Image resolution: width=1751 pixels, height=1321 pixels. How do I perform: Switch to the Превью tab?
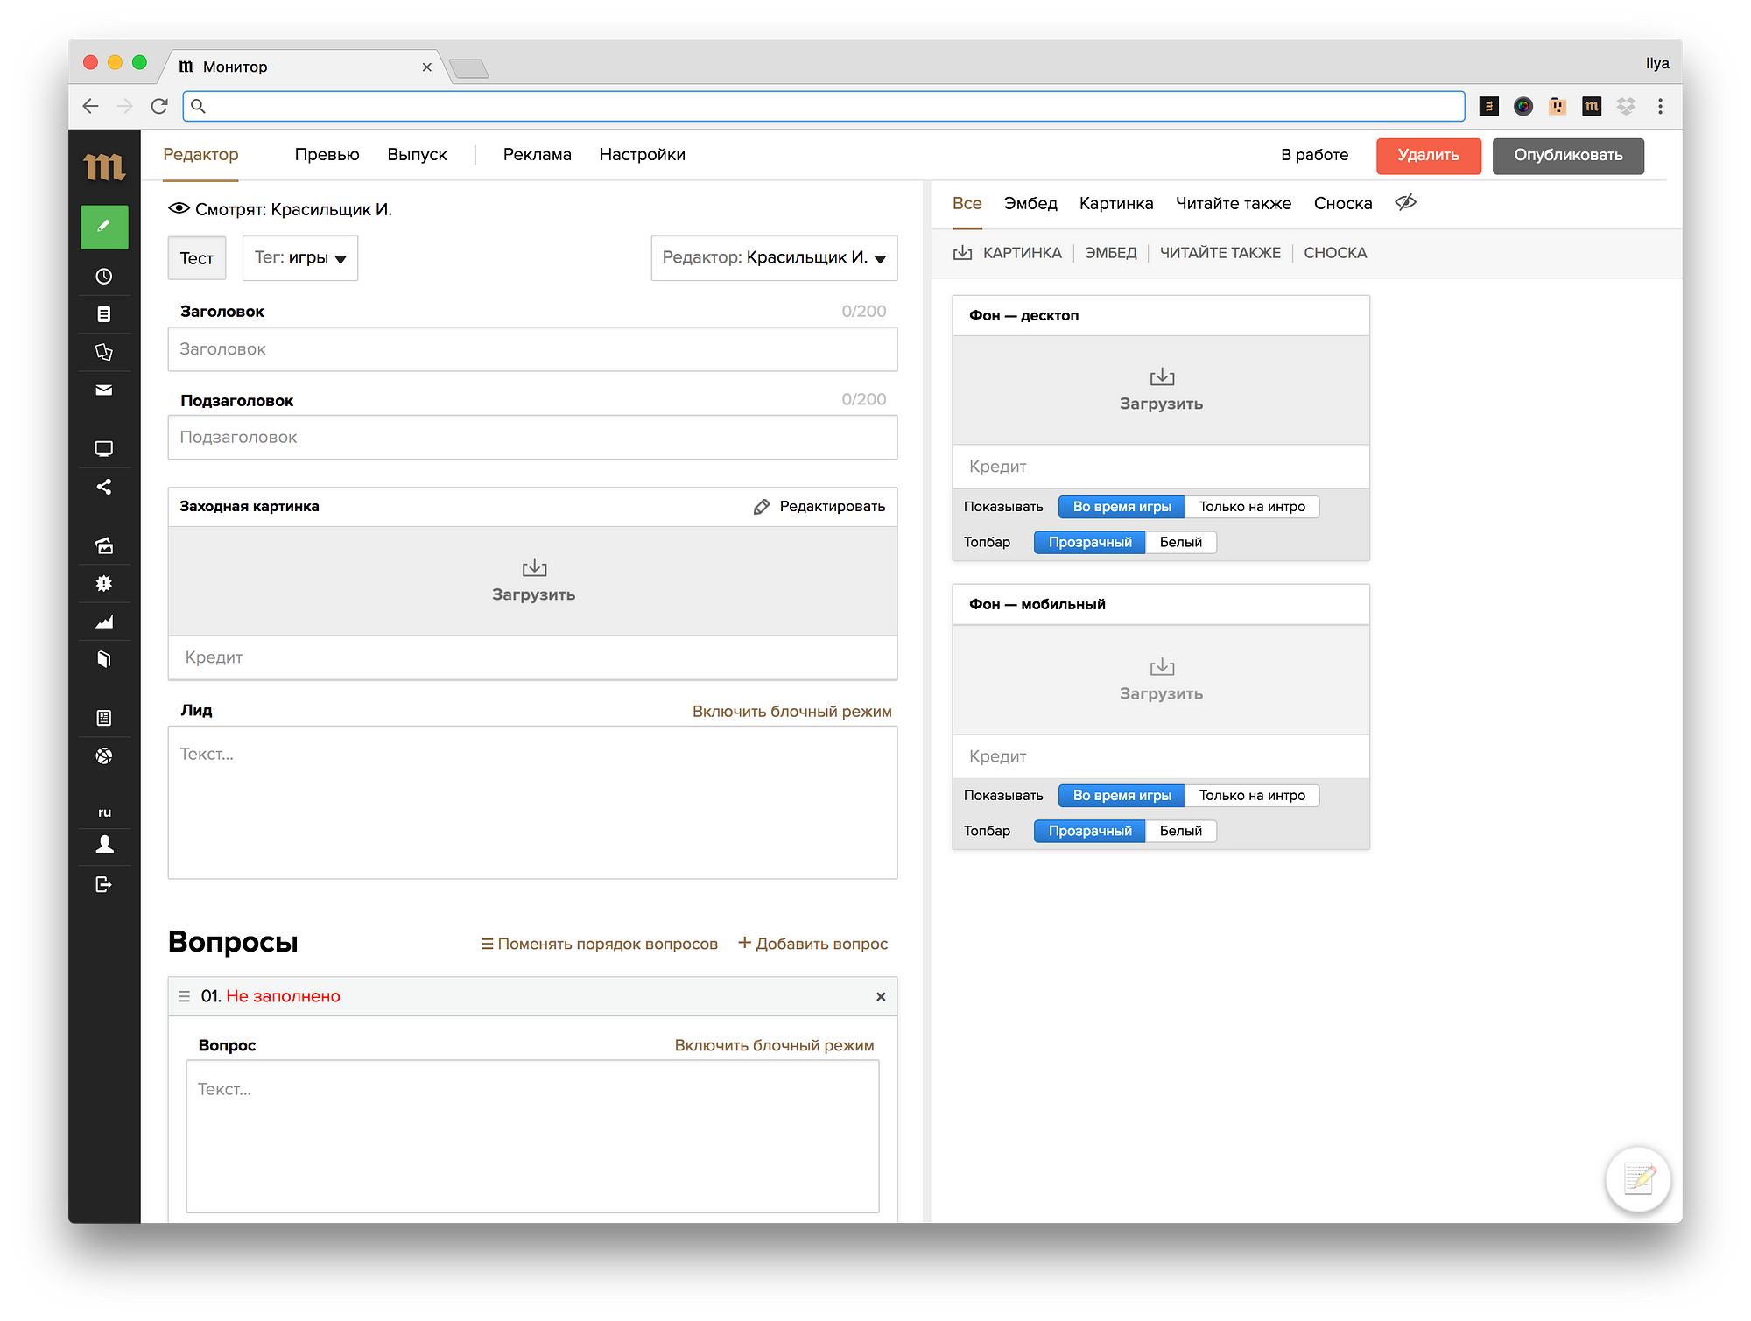click(327, 155)
